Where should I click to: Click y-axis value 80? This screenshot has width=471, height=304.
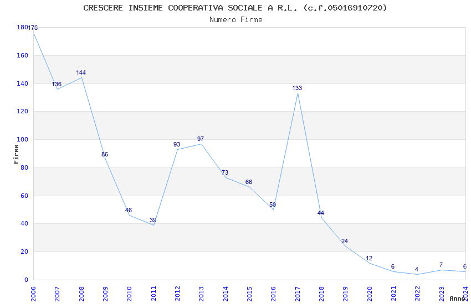point(24,167)
